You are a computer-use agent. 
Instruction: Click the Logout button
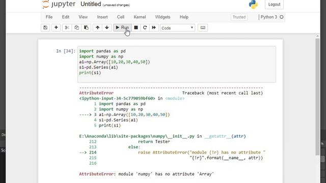274,5
